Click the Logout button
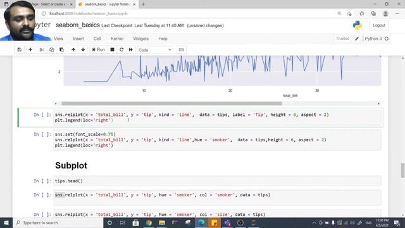The height and width of the screenshot is (228, 405). click(378, 25)
